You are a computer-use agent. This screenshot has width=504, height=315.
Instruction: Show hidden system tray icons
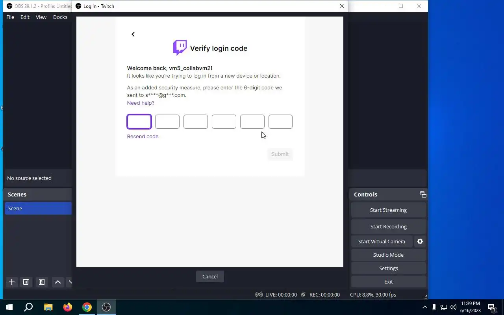click(x=424, y=307)
